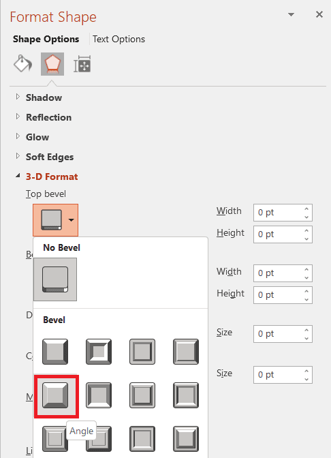Open the Fill & Line paint bucket tab
The height and width of the screenshot is (458, 331).
coord(22,63)
